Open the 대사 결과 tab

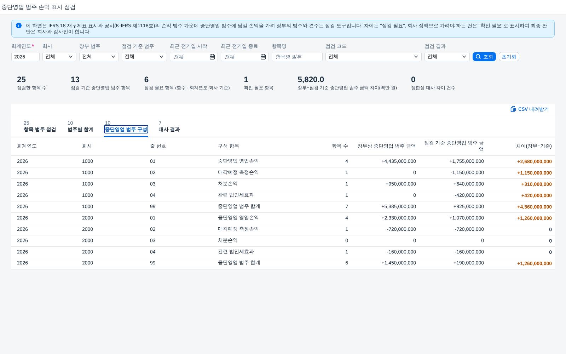[169, 126]
